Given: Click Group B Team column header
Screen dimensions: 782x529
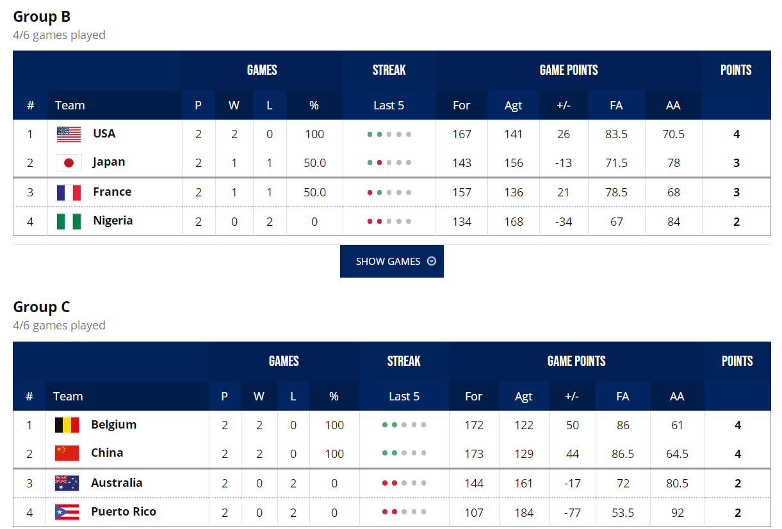Looking at the screenshot, I should pyautogui.click(x=70, y=106).
